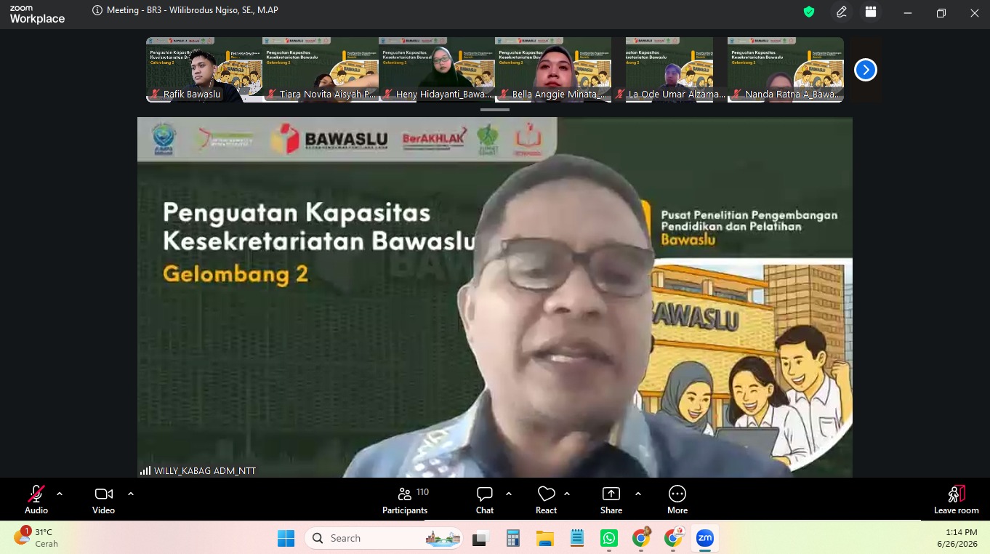Switch to WhatsApp on the taskbar
The height and width of the screenshot is (554, 990).
pyautogui.click(x=609, y=538)
